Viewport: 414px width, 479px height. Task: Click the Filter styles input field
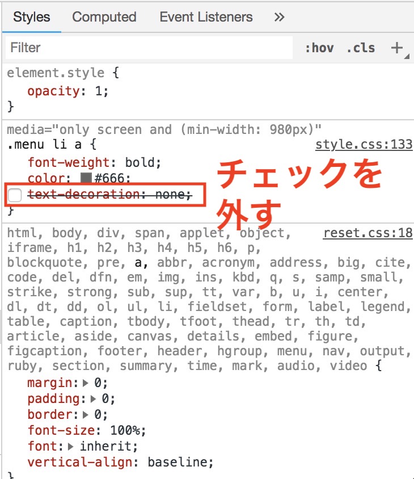tap(149, 48)
